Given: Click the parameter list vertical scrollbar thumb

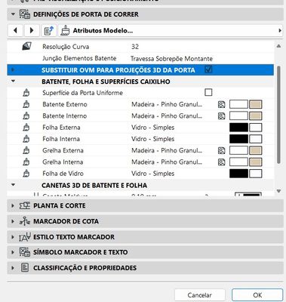Looking at the screenshot, I should pyautogui.click(x=278, y=115).
